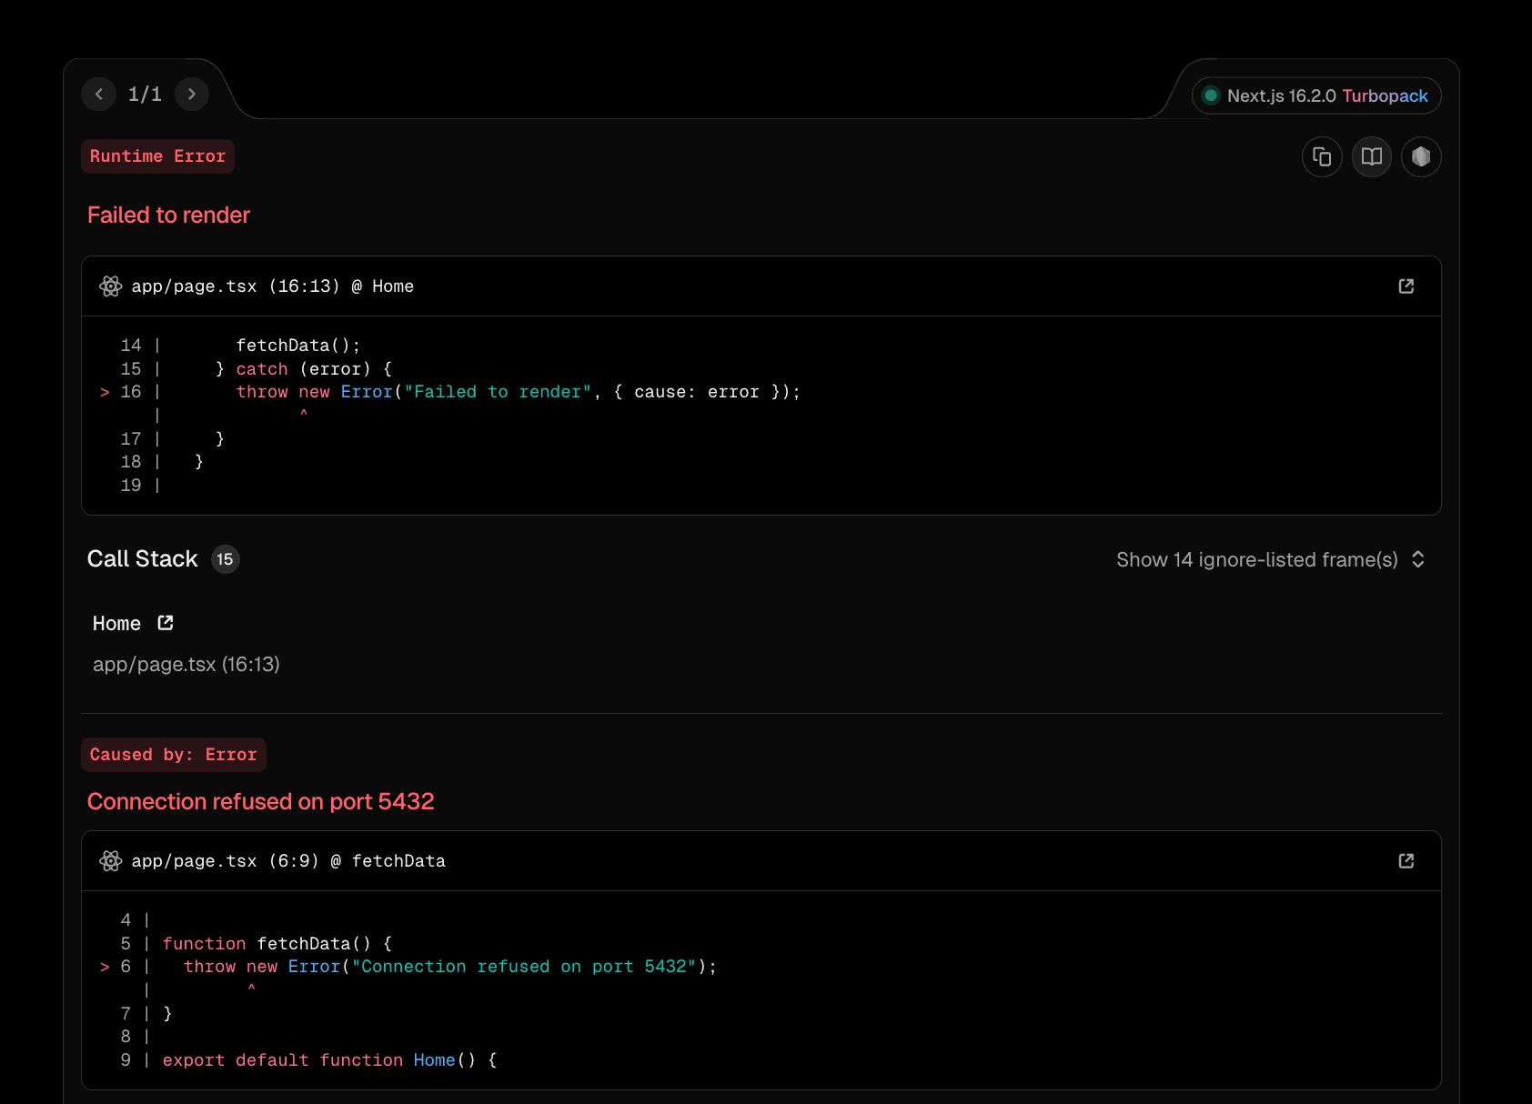Go to the previous error arrow

pyautogui.click(x=98, y=95)
